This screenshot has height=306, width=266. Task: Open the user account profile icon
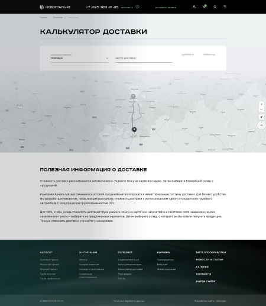click(x=194, y=7)
